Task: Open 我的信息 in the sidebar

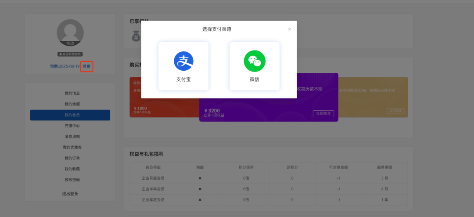Action: 72,93
